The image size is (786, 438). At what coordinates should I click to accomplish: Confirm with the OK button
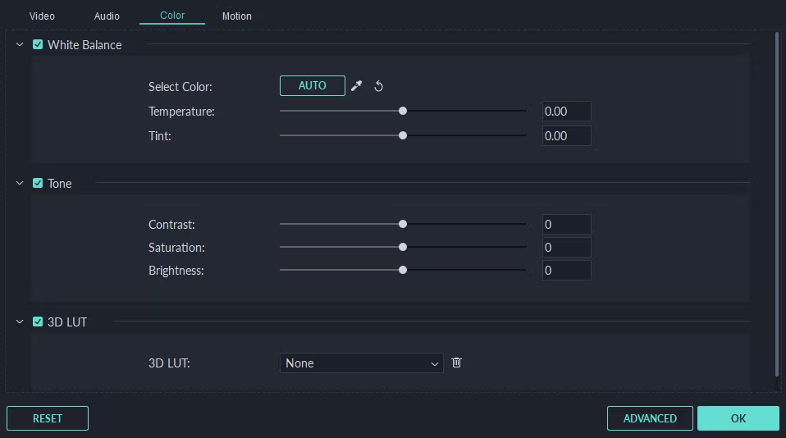point(738,418)
